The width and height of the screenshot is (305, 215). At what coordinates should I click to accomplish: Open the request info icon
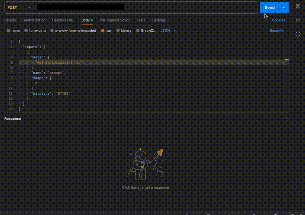pyautogui.click(x=298, y=34)
